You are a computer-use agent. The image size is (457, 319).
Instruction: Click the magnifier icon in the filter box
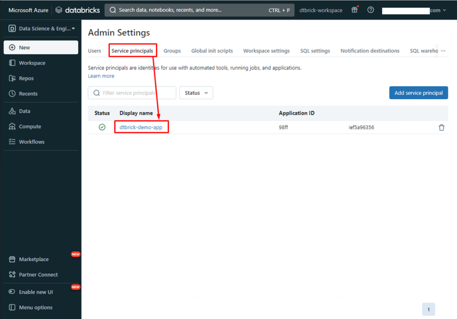click(96, 93)
